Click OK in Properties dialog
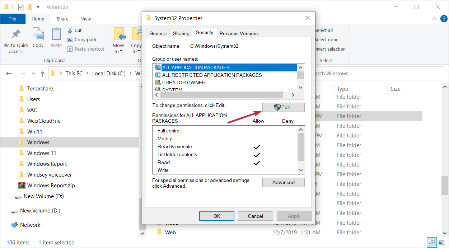 pyautogui.click(x=217, y=216)
